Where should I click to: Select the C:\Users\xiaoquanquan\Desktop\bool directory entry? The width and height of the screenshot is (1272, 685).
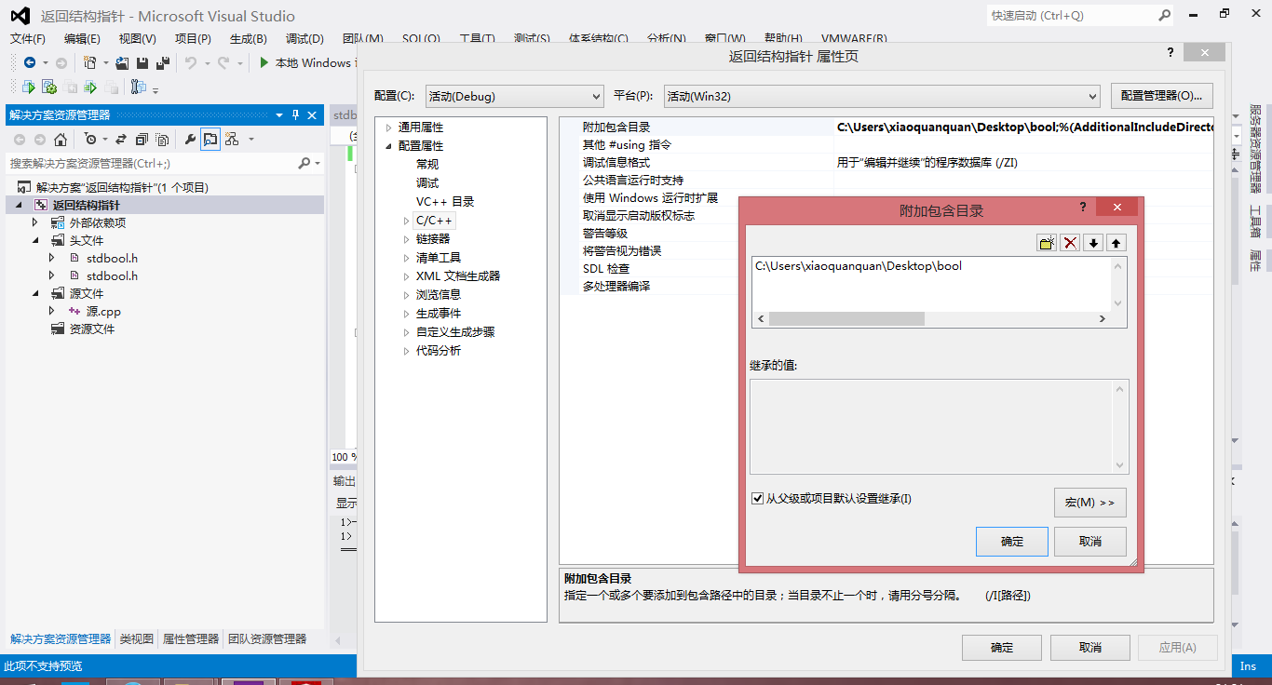point(859,266)
